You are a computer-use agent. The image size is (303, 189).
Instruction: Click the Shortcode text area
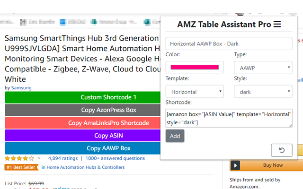(229, 118)
